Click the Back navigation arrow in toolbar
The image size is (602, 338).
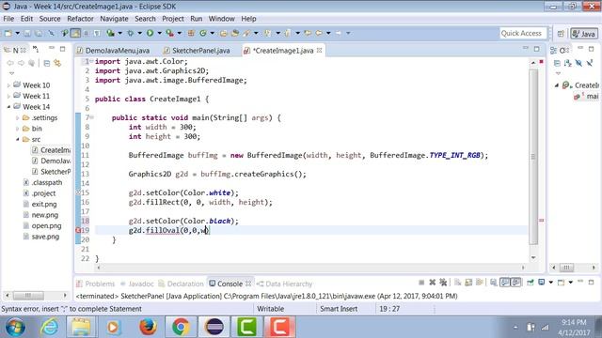pyautogui.click(x=319, y=34)
